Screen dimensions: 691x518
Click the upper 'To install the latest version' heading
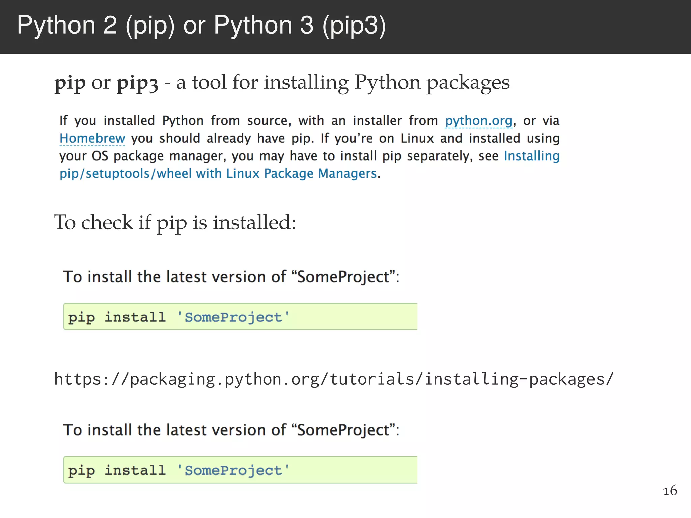[231, 277]
